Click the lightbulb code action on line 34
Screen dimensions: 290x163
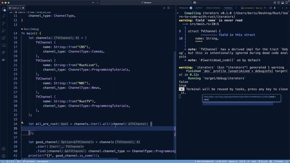point(22,123)
